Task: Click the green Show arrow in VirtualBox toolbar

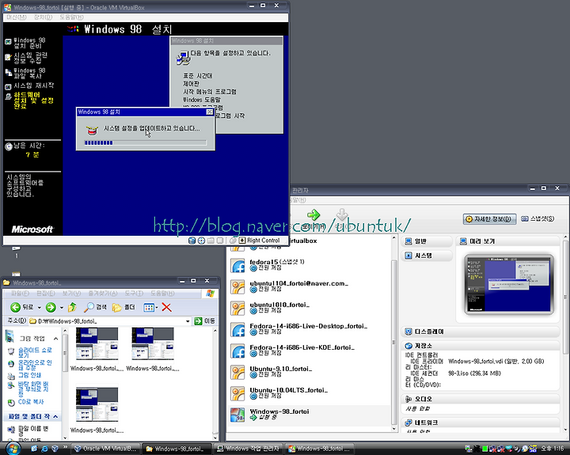Action: [x=313, y=214]
